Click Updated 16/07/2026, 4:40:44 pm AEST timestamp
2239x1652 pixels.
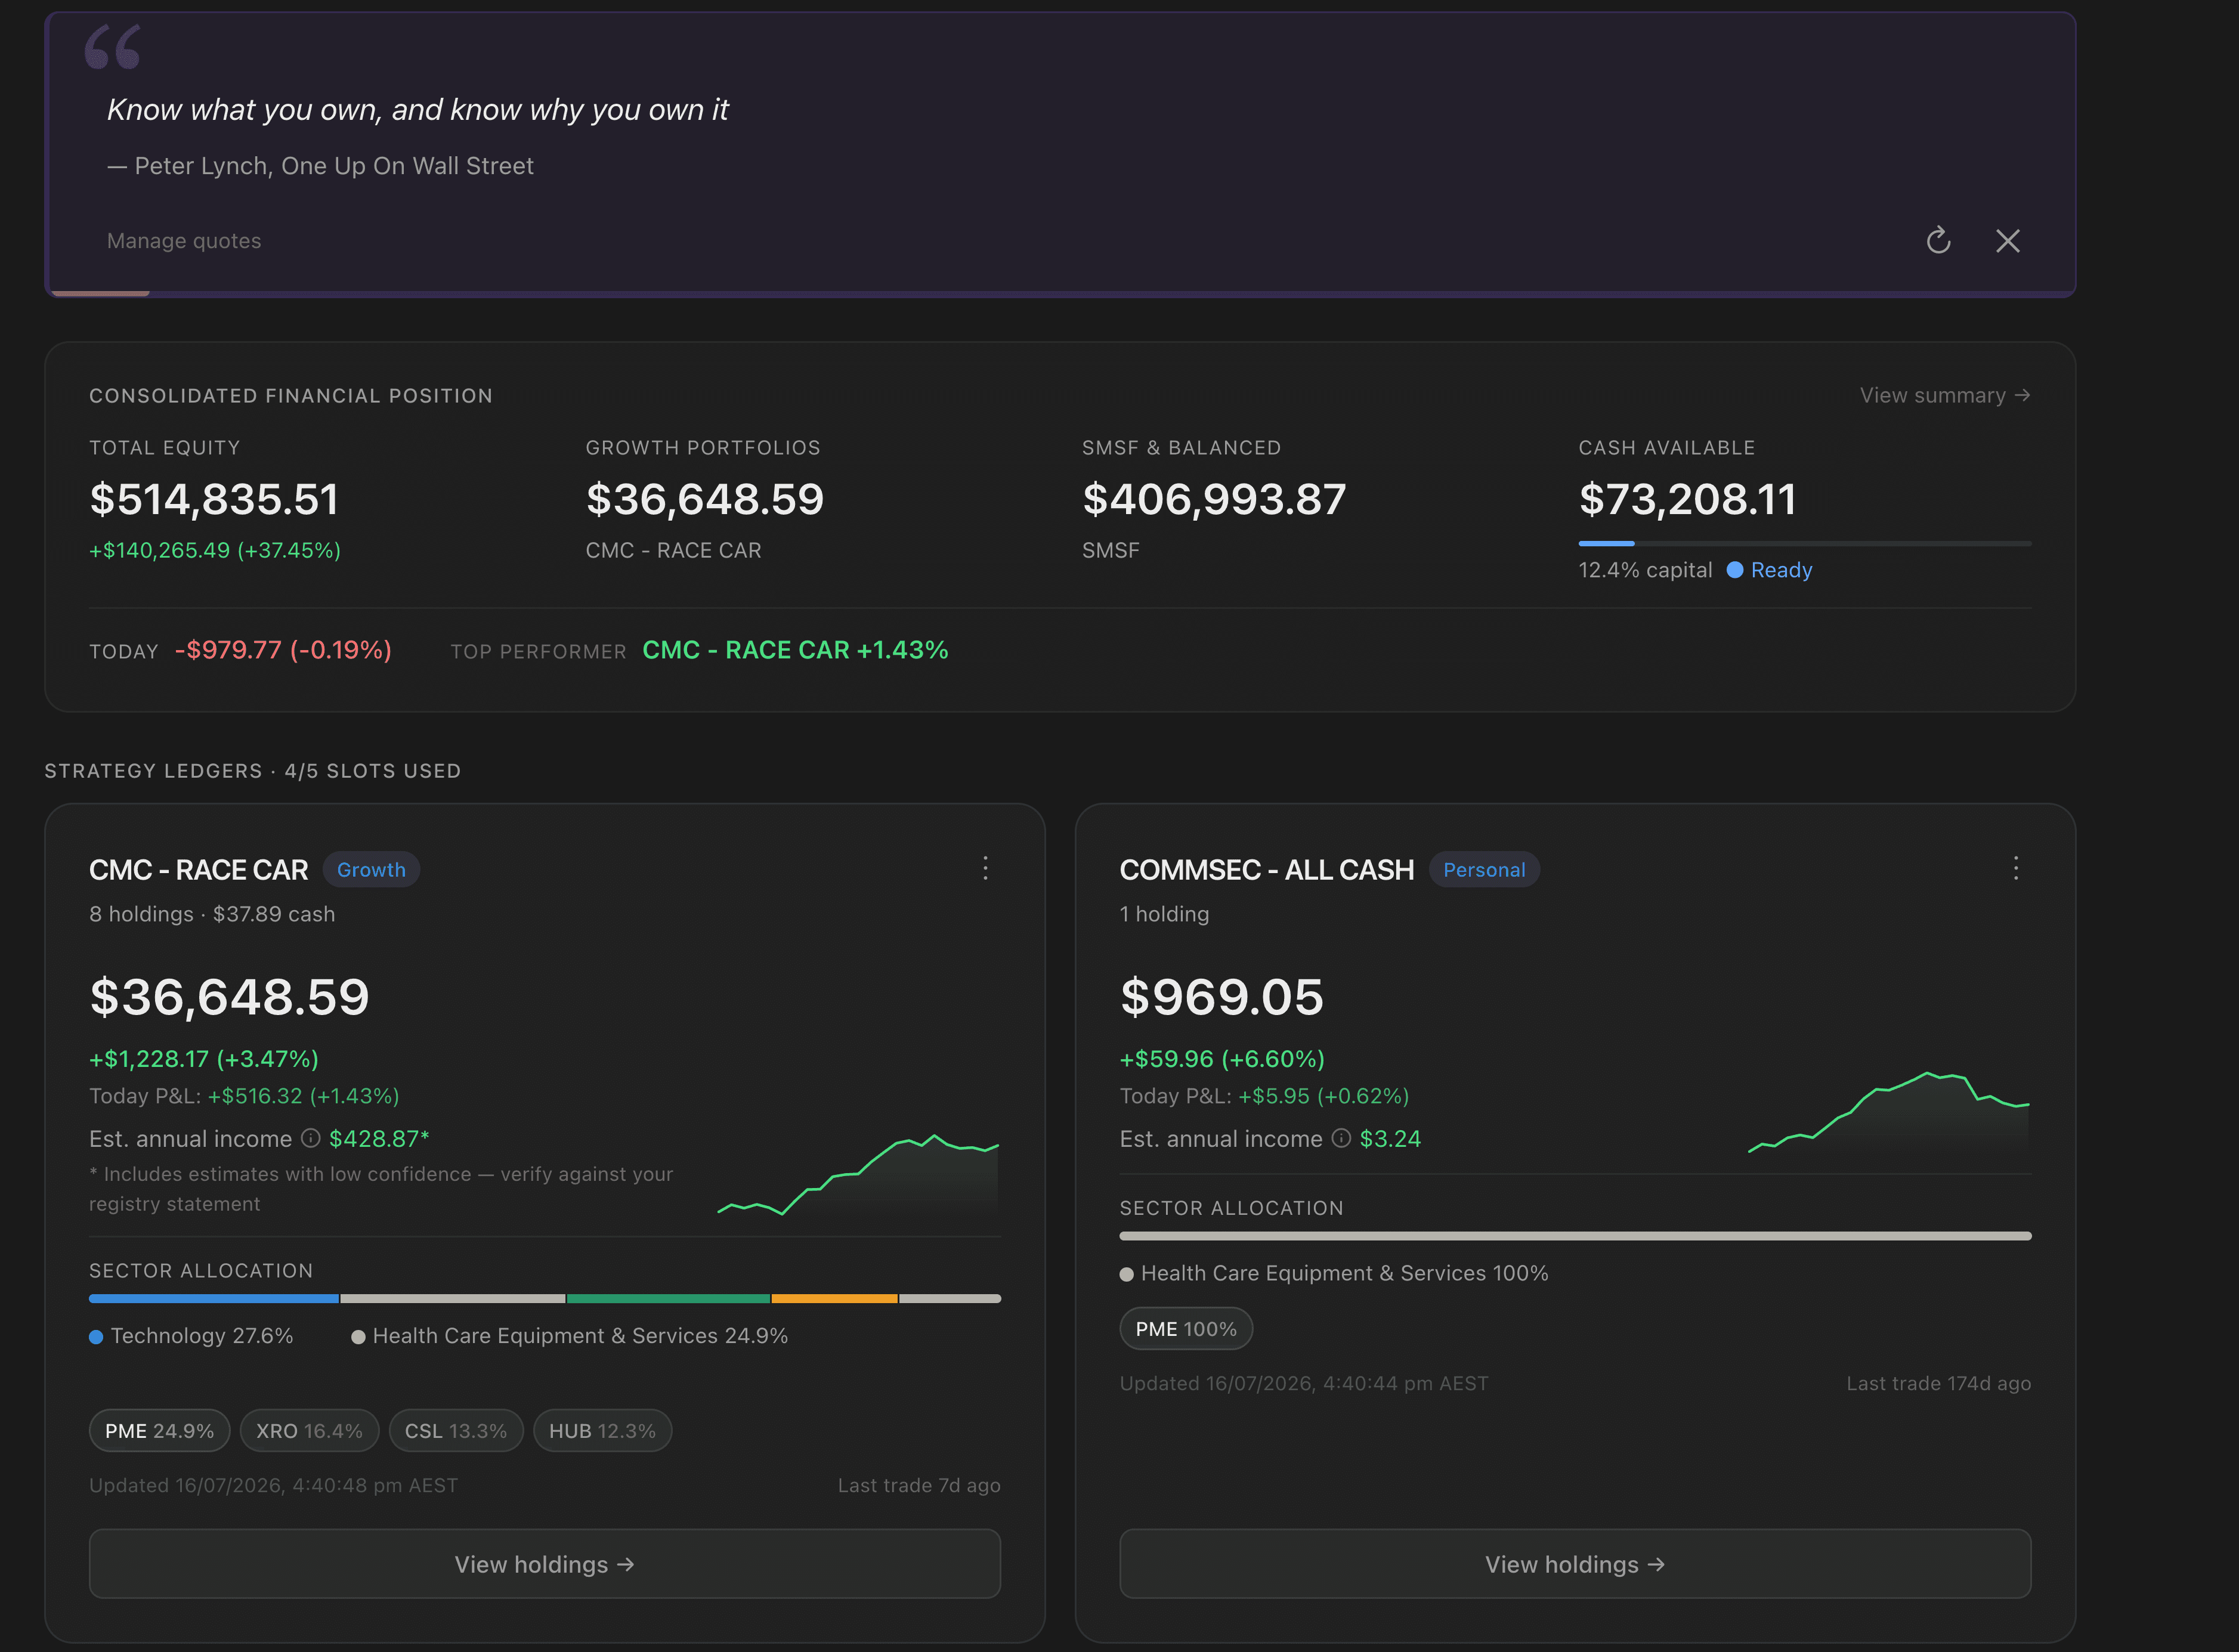coord(1304,1383)
